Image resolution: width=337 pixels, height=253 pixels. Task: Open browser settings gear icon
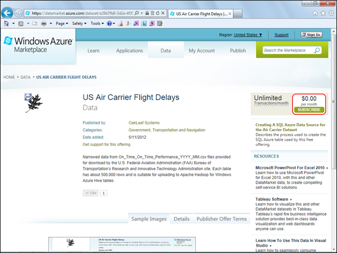(331, 13)
